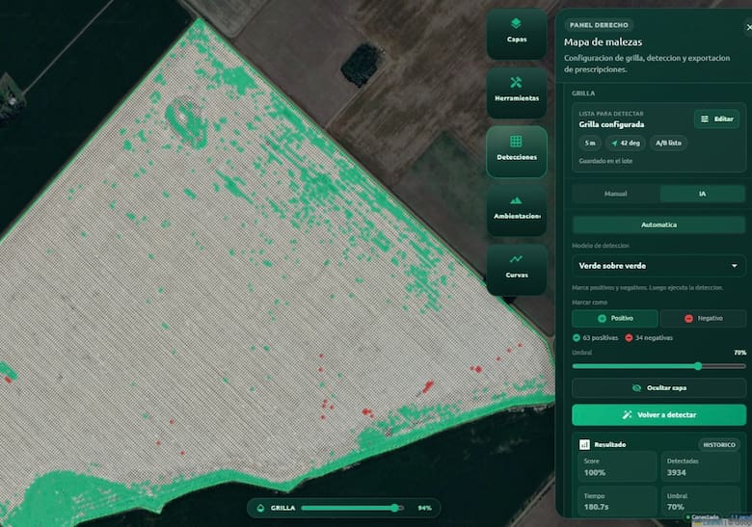Viewport: 752px width, 527px height.
Task: Click the Volver a detectar button
Action: click(x=658, y=415)
